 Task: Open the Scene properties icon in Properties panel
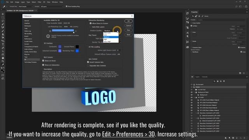193,16
